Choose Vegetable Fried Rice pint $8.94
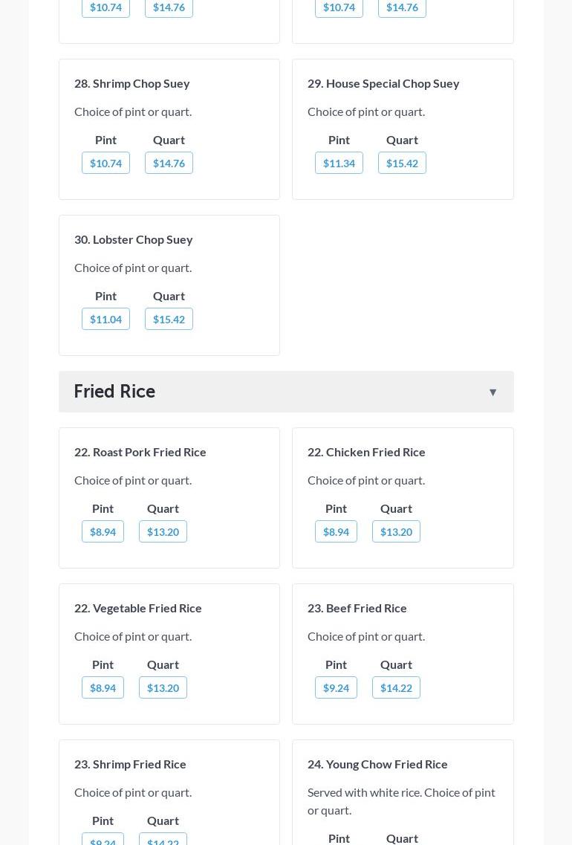The image size is (572, 845). coord(103,687)
